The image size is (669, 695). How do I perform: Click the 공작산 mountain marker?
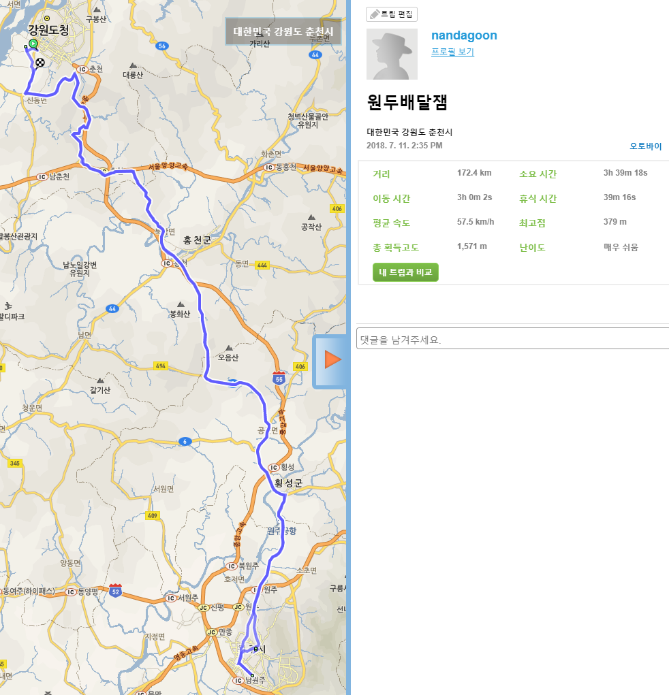click(x=311, y=217)
